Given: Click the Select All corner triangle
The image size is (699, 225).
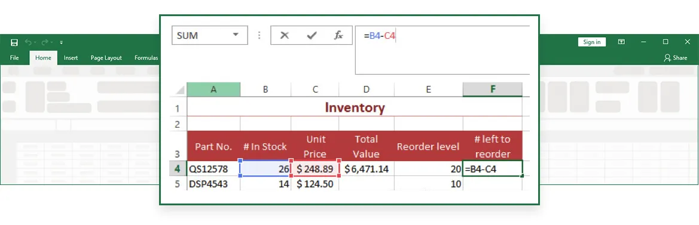Looking at the screenshot, I should (x=179, y=90).
